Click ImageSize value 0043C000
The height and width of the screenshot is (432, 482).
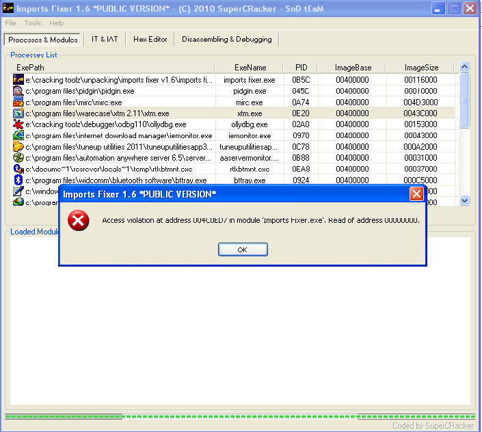point(420,113)
